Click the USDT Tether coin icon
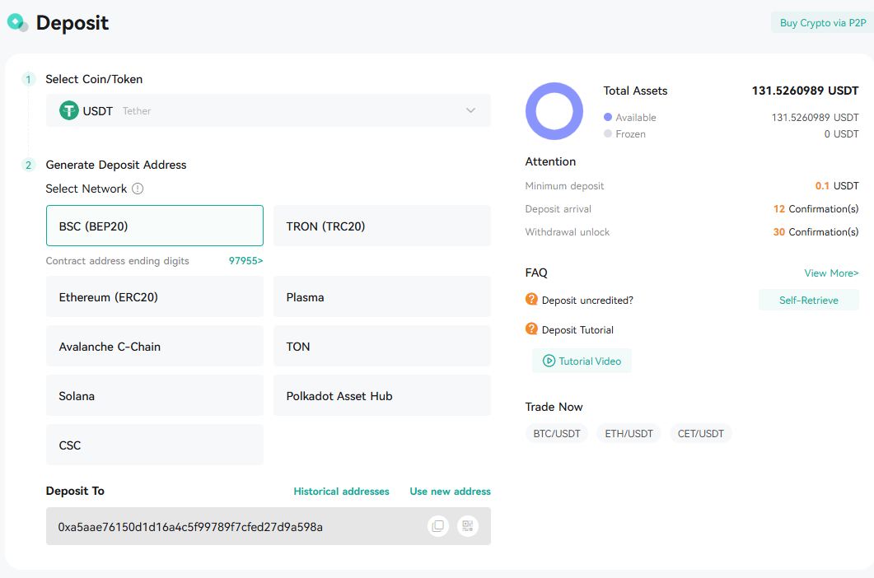The height and width of the screenshot is (578, 874). tap(69, 110)
